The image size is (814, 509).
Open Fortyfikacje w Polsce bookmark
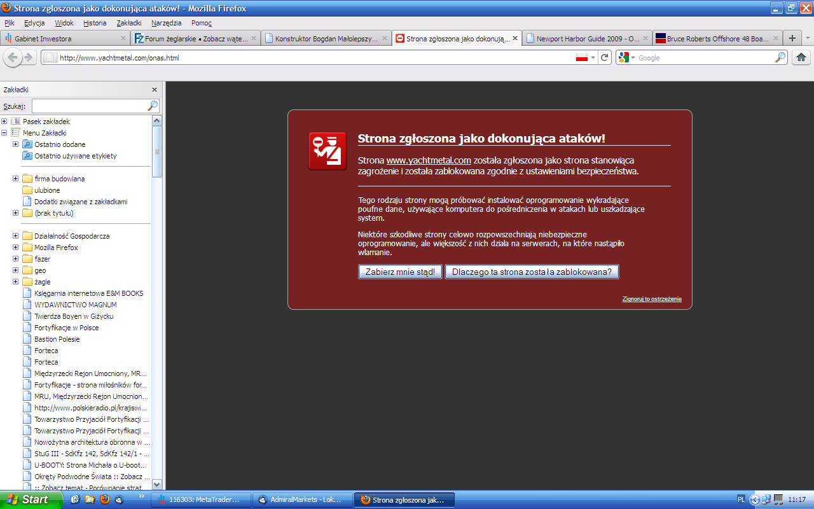(60, 328)
